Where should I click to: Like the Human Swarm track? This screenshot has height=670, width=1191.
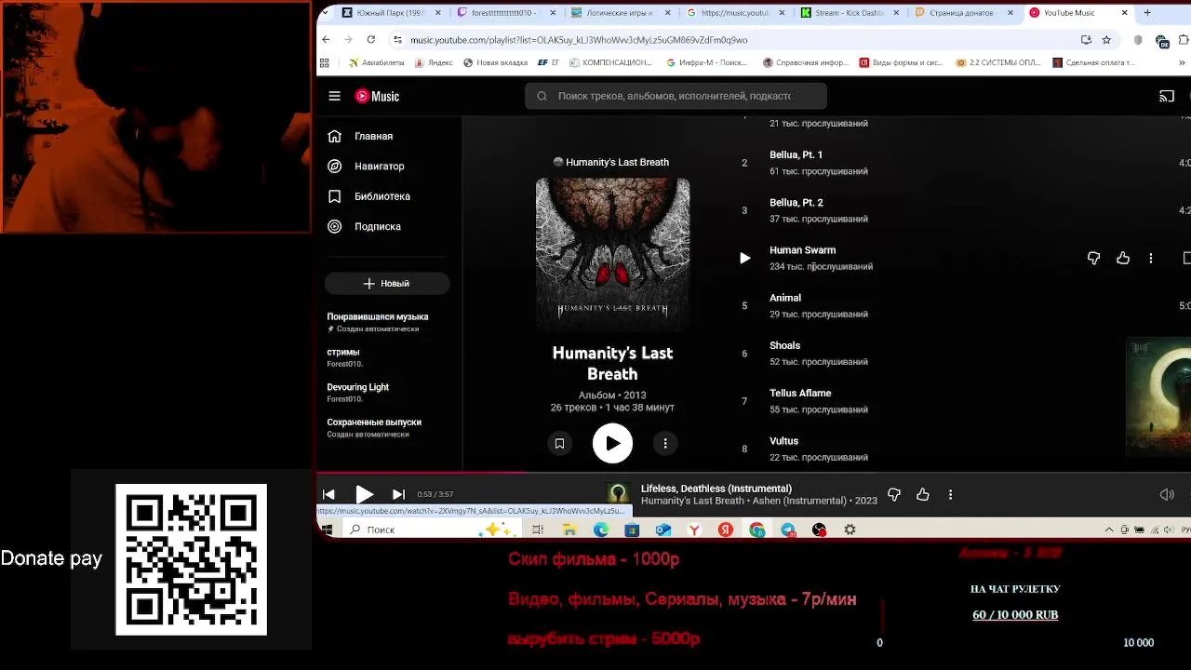coord(1123,258)
